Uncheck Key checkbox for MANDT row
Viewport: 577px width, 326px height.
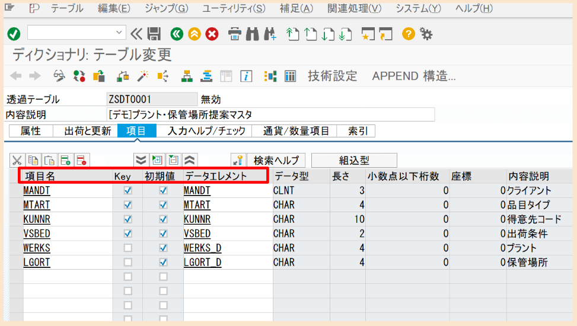click(x=127, y=191)
